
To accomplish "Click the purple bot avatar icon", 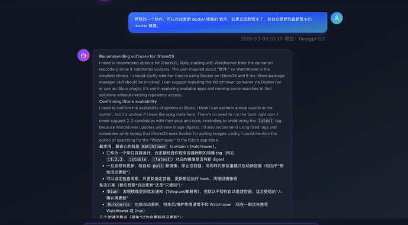I will 83,55.
